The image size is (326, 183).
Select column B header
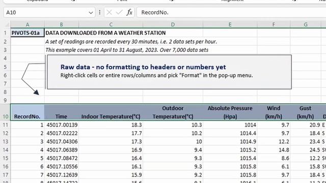(61, 24)
